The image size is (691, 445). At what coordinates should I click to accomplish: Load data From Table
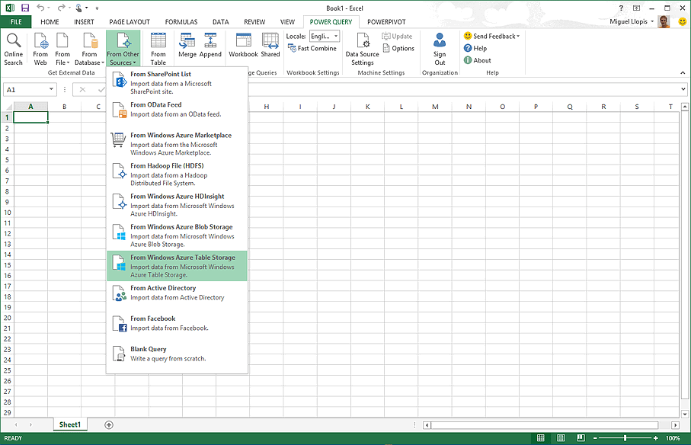[158, 50]
